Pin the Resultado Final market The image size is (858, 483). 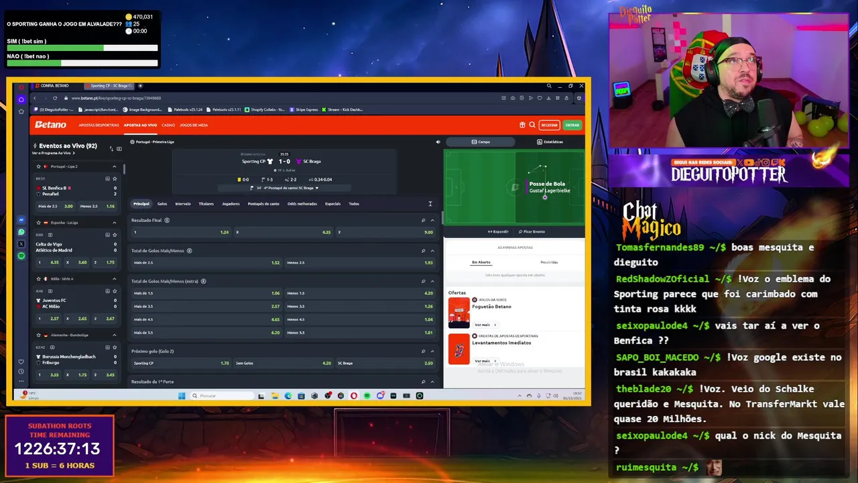coord(423,220)
